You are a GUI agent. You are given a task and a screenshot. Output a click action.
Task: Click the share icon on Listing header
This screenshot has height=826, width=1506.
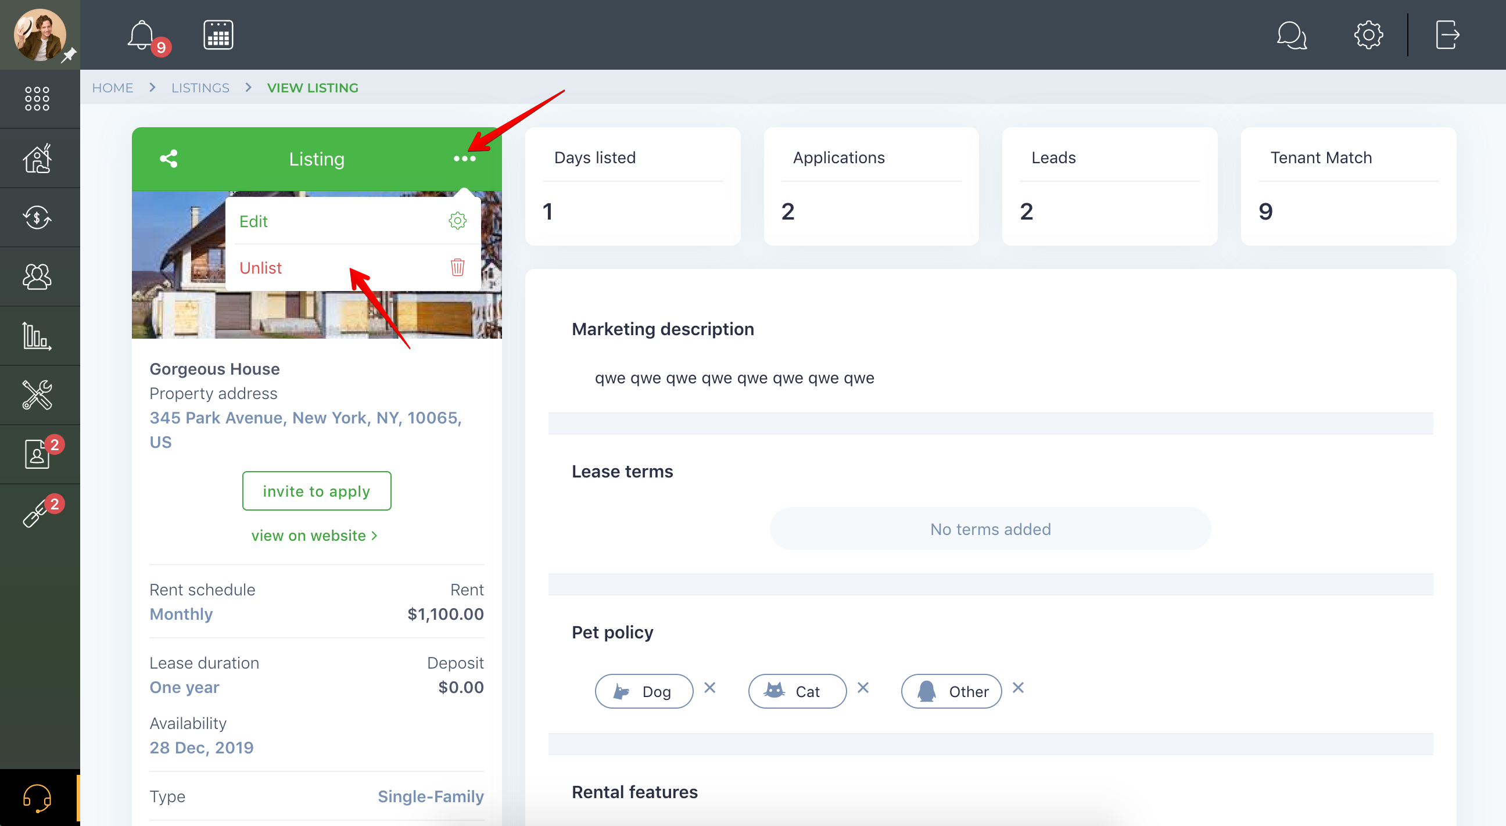coord(169,159)
